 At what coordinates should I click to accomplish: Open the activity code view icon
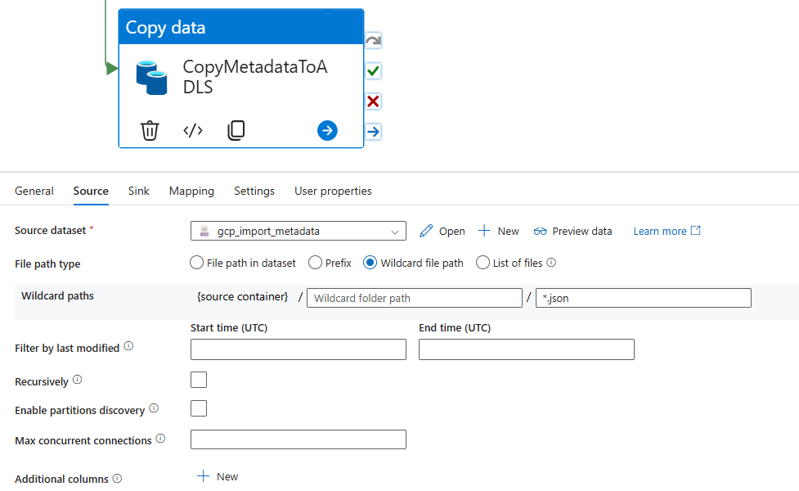pyautogui.click(x=193, y=130)
